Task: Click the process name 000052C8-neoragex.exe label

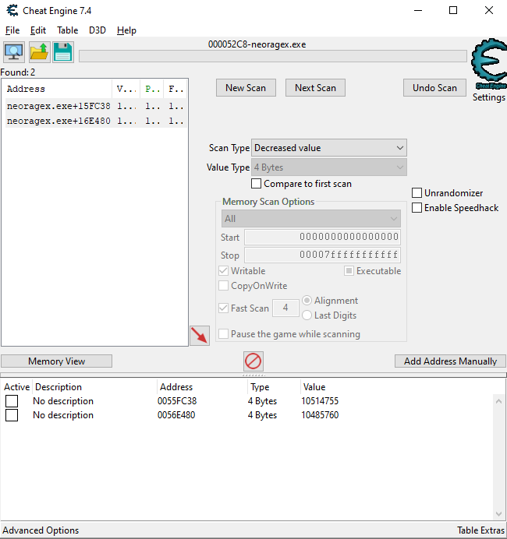Action: pyautogui.click(x=257, y=44)
